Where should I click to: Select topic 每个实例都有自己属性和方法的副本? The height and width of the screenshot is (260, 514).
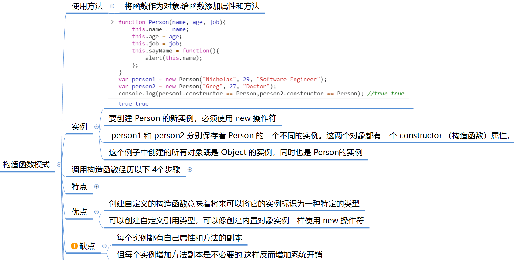[x=179, y=238]
